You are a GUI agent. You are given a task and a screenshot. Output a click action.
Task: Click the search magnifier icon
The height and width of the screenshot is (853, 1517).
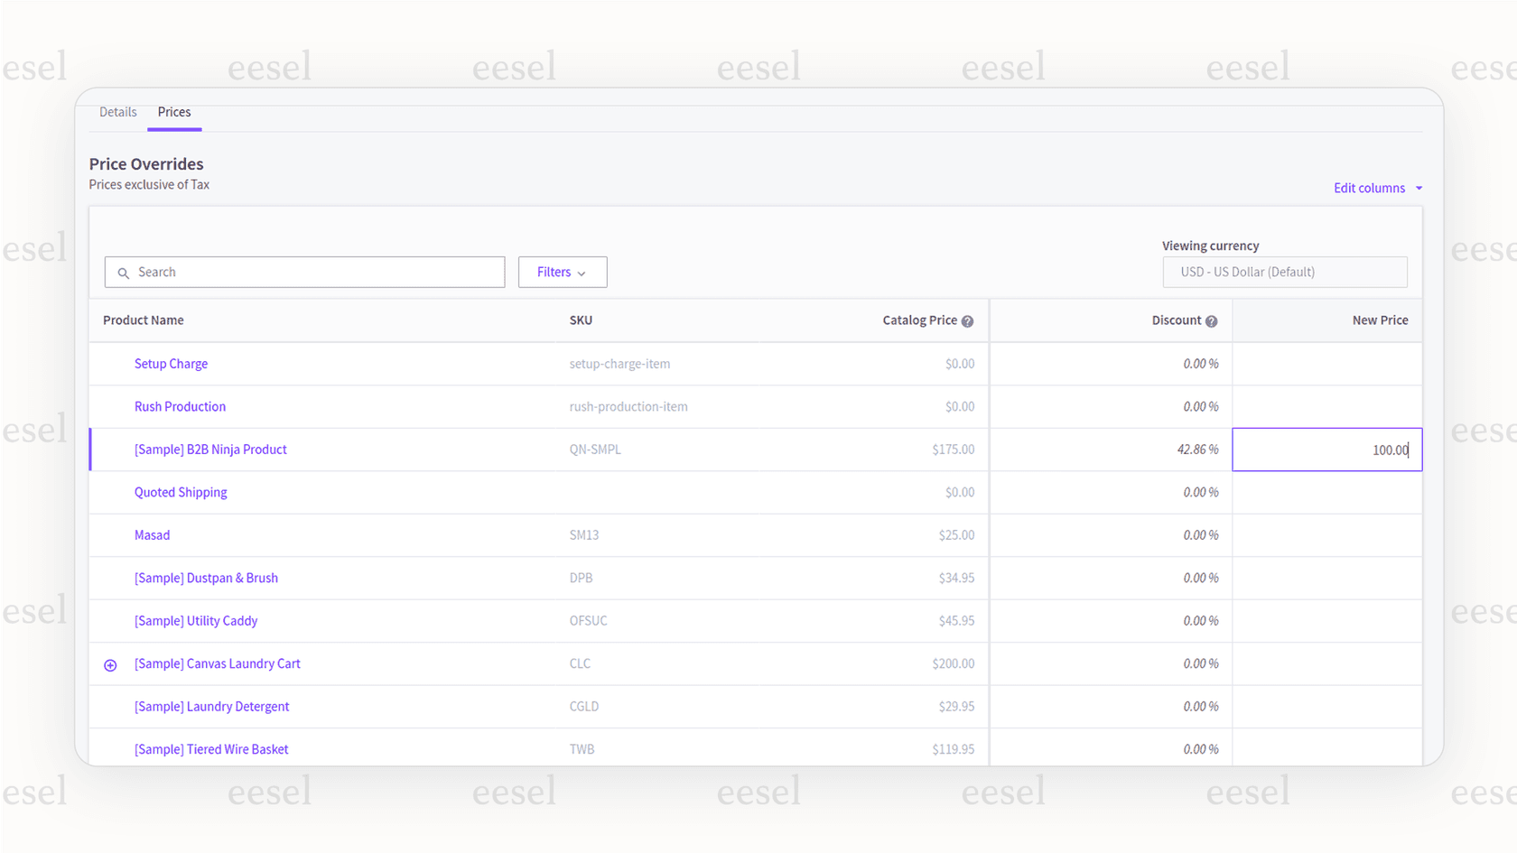coord(123,272)
